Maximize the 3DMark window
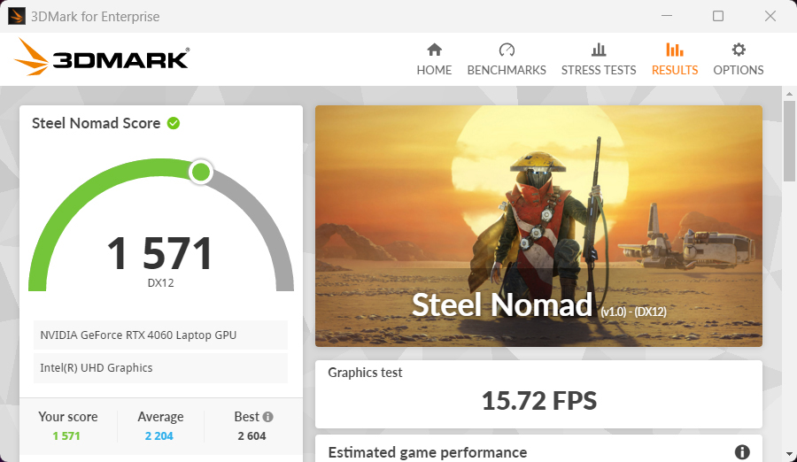The width and height of the screenshot is (797, 462). coord(718,16)
